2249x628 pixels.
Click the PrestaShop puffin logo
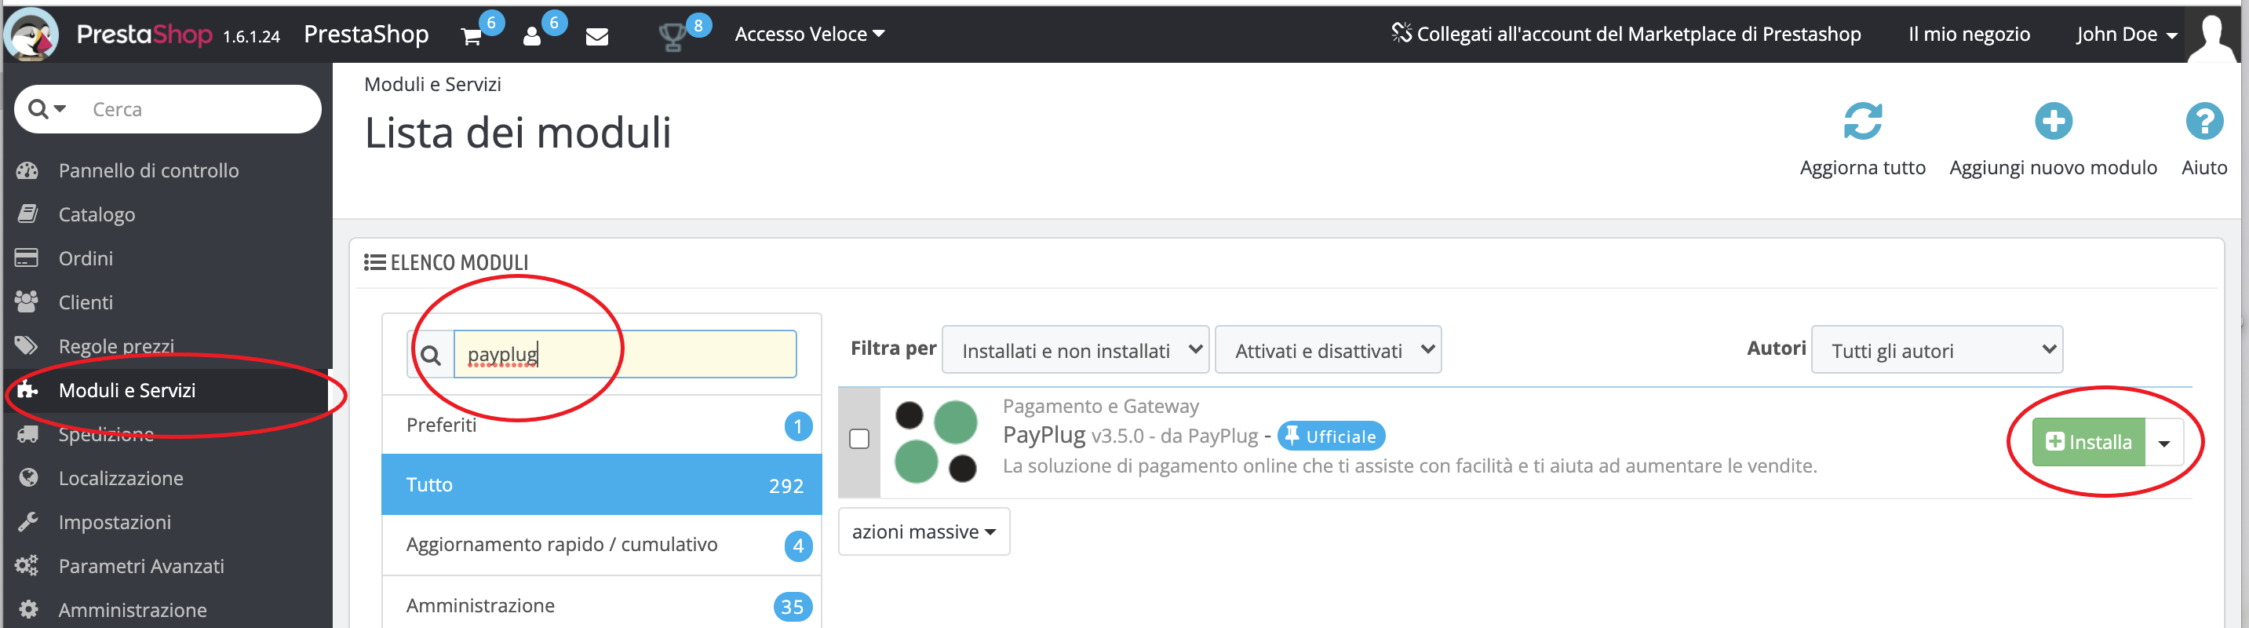31,34
